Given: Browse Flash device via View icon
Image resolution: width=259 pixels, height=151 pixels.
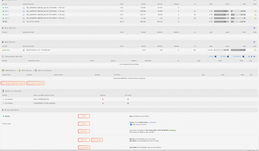Looking at the screenshot, I should pyautogui.click(x=255, y=50).
